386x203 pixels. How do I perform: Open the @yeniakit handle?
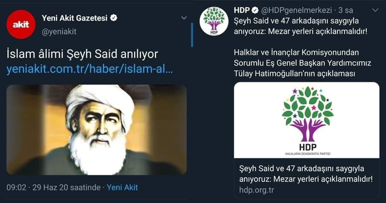point(59,32)
